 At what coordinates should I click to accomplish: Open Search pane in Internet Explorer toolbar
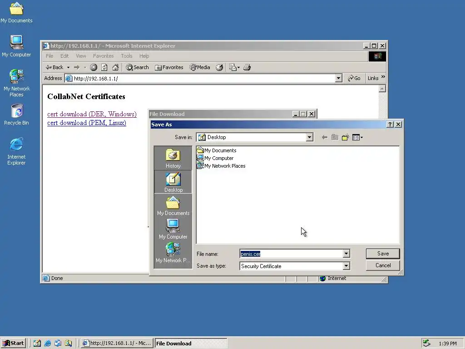pyautogui.click(x=137, y=67)
